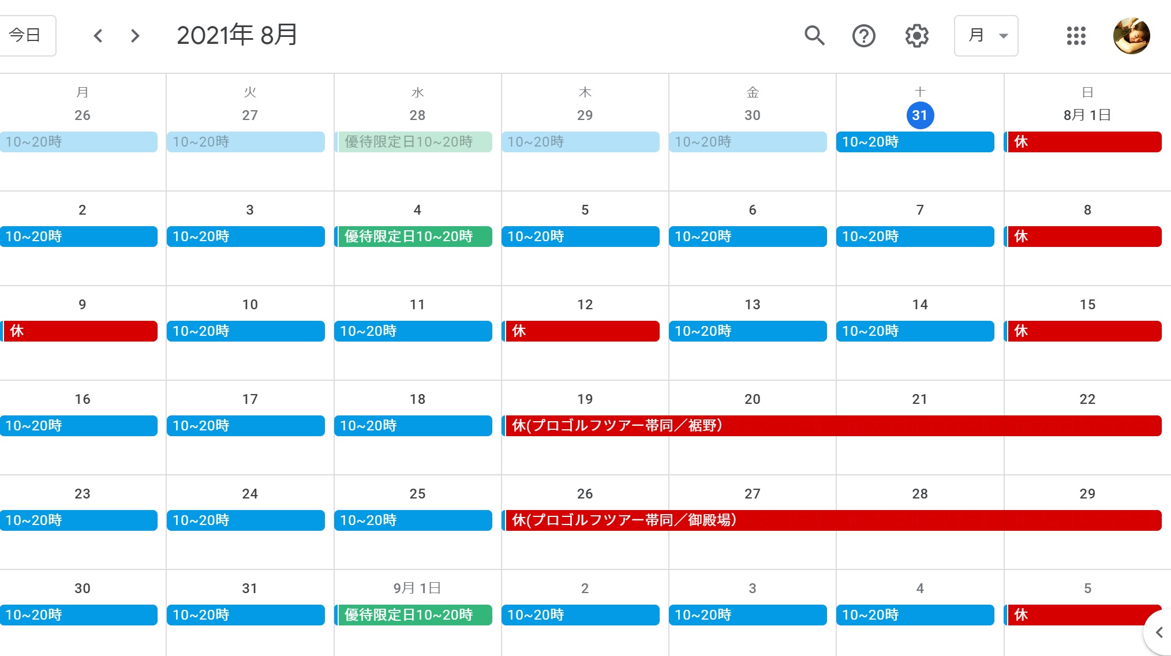
Task: Go to previous month with left chevron
Action: click(98, 36)
